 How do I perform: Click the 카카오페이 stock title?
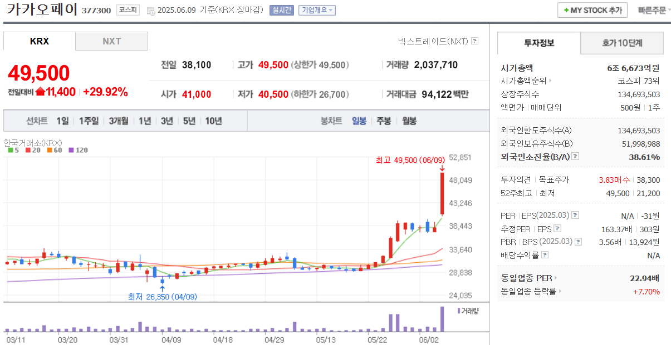(42, 10)
